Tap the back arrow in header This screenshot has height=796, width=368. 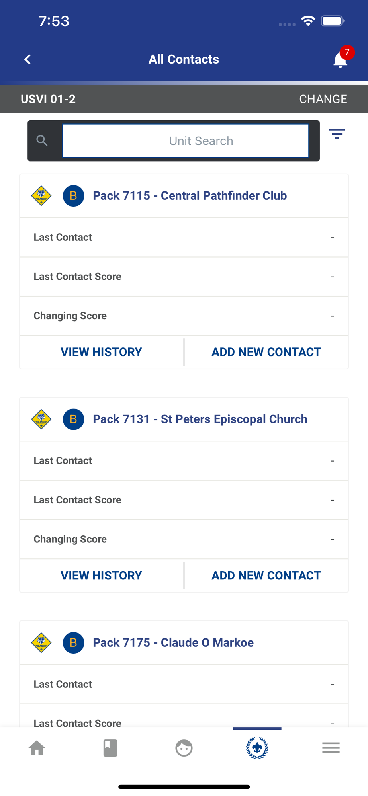click(27, 60)
